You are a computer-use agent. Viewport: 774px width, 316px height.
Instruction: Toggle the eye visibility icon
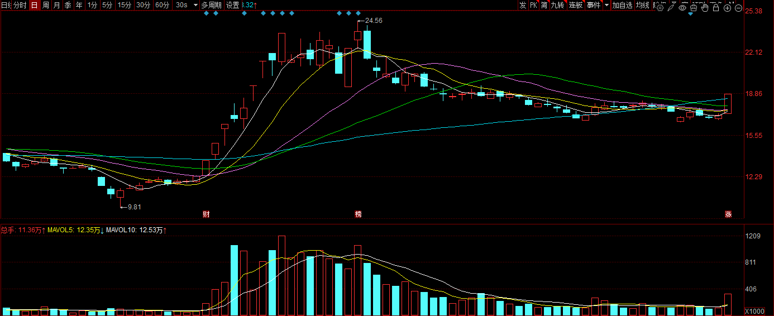(x=682, y=8)
